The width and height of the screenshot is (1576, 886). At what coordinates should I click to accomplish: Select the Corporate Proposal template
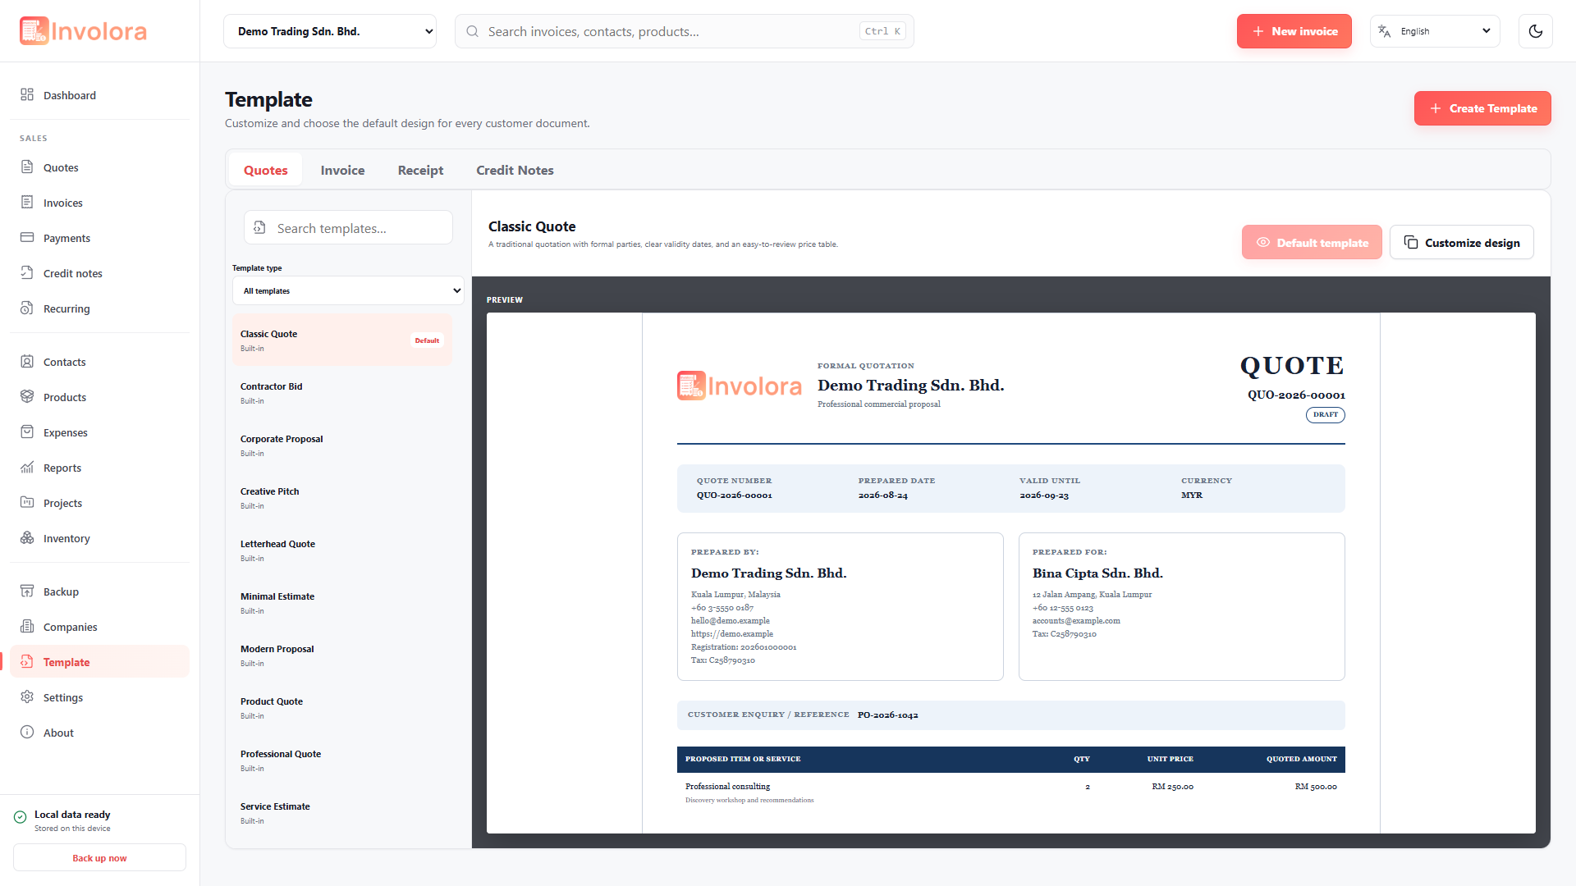pos(342,445)
